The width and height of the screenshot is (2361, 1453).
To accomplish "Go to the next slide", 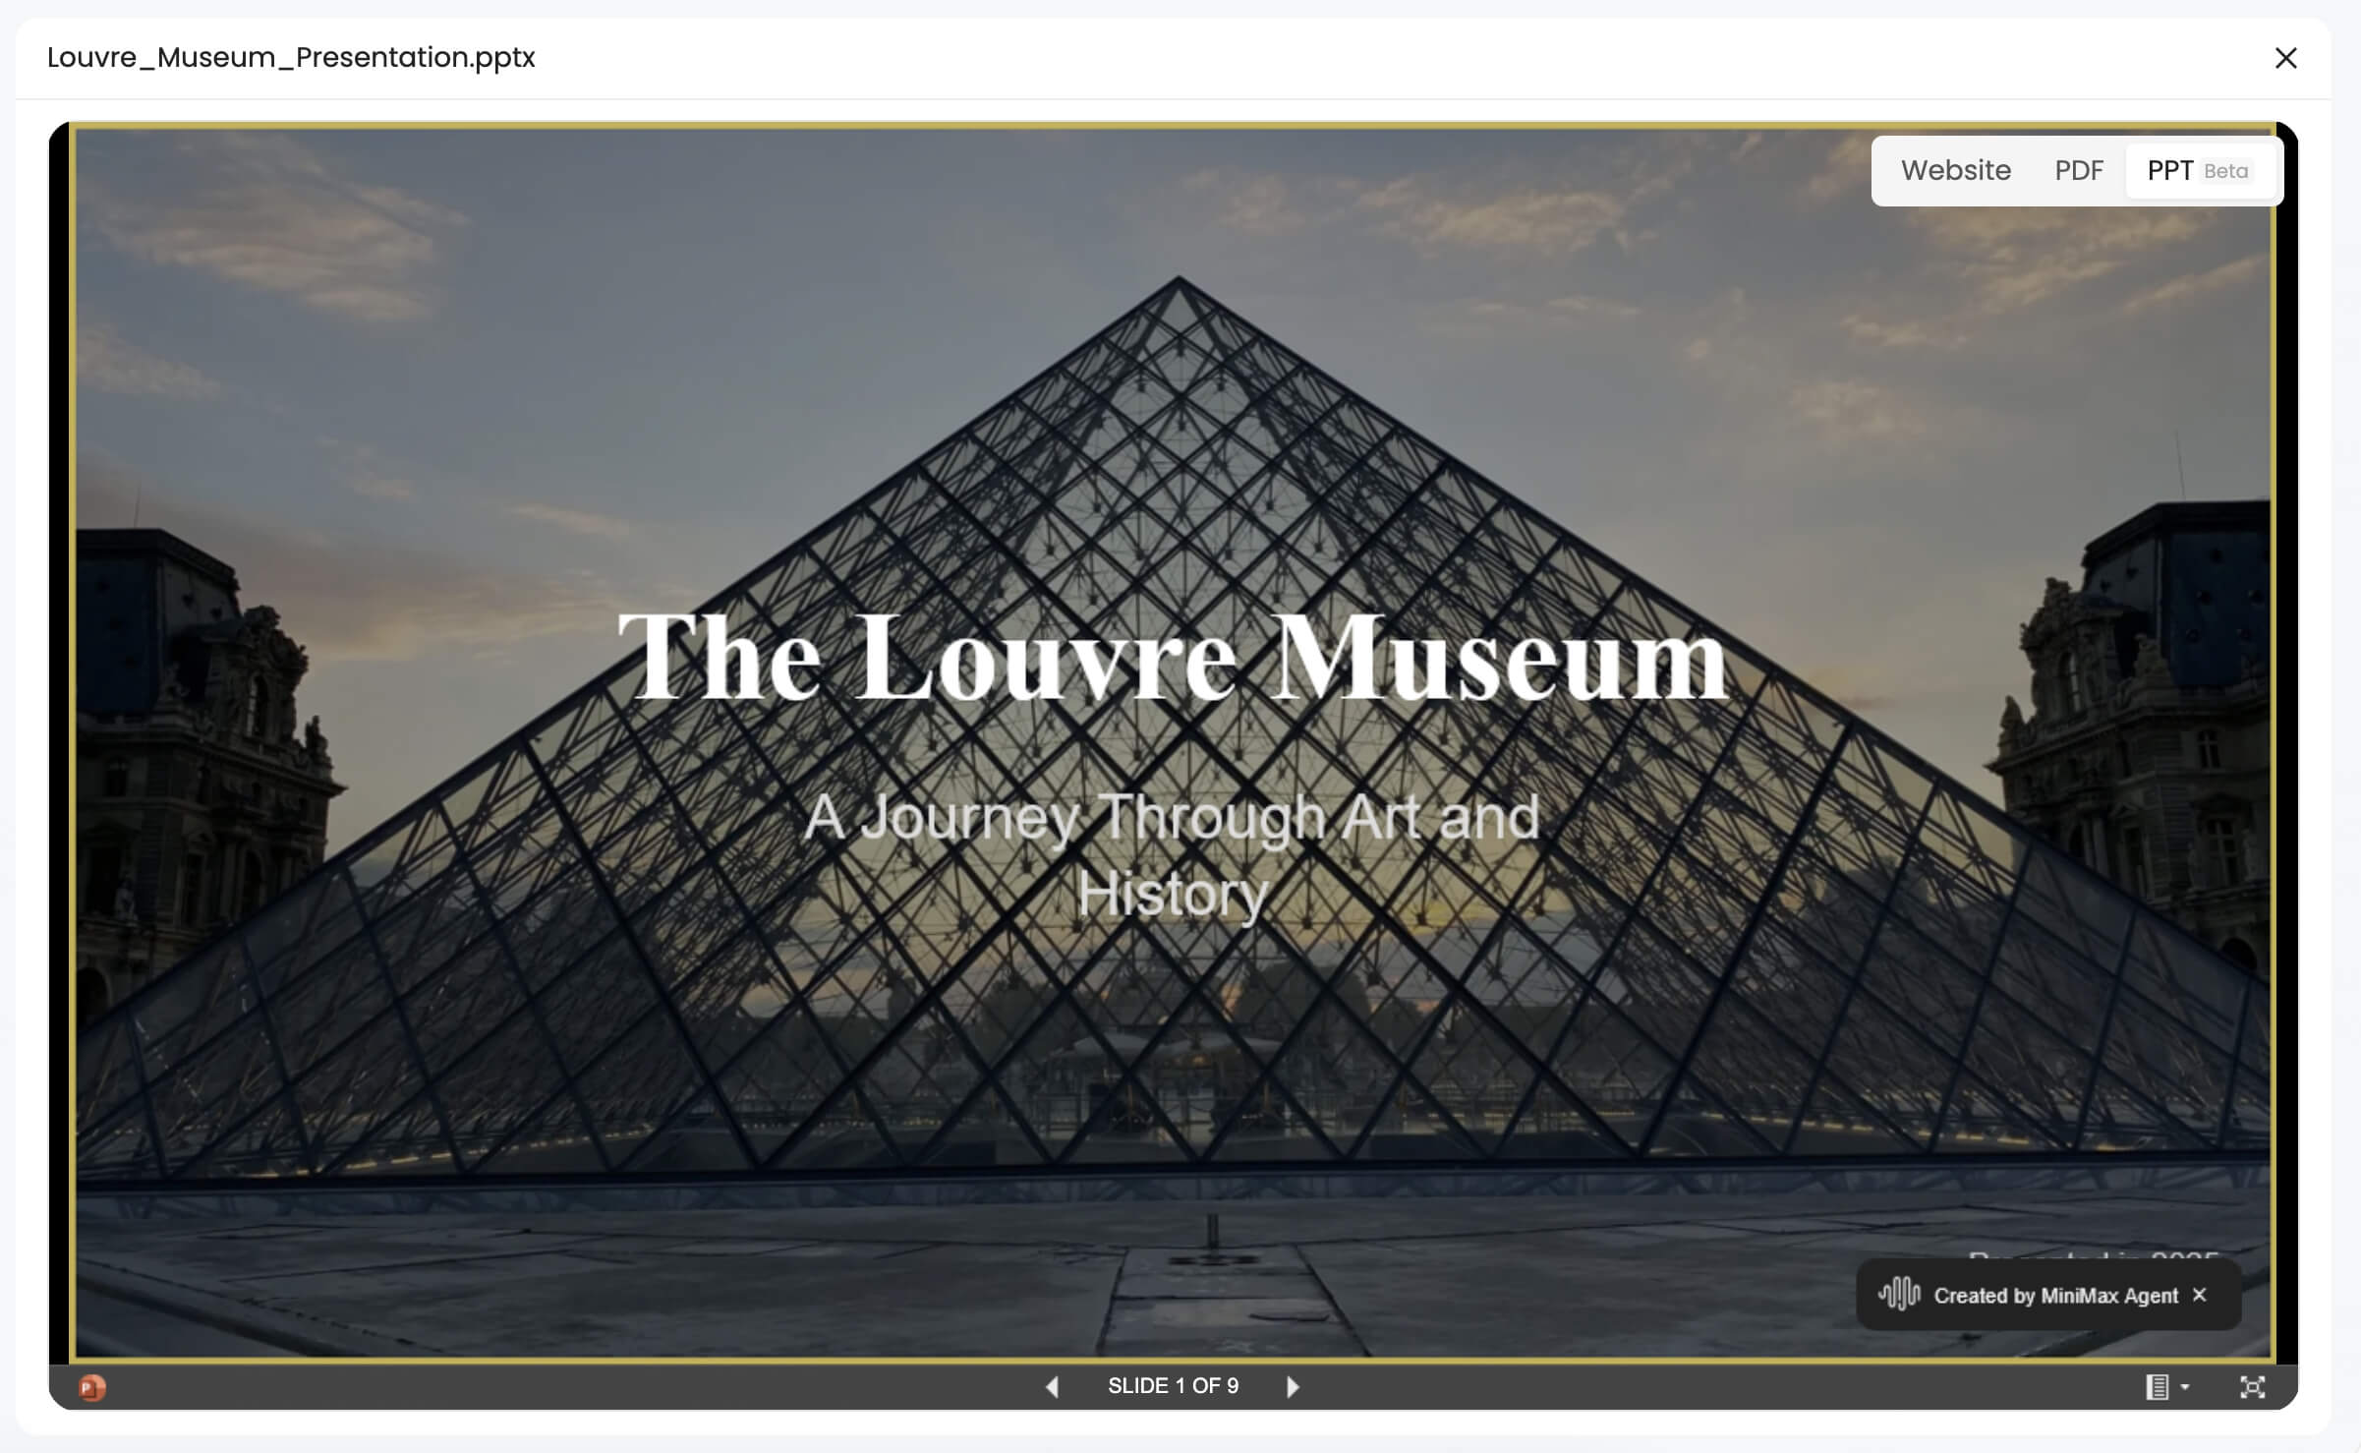I will click(x=1293, y=1386).
